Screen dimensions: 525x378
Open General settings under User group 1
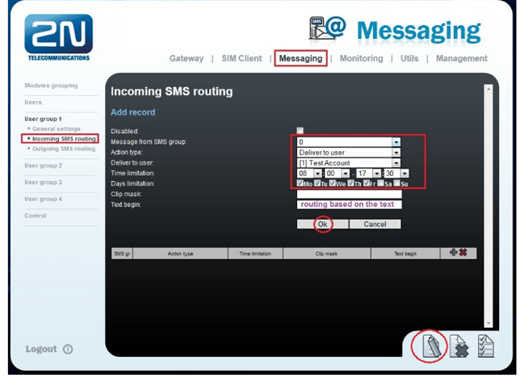coord(57,129)
